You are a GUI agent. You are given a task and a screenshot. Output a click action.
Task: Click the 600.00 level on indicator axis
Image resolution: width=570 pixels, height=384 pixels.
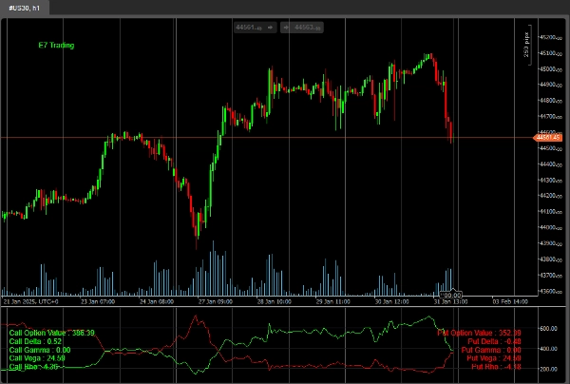pyautogui.click(x=547, y=329)
